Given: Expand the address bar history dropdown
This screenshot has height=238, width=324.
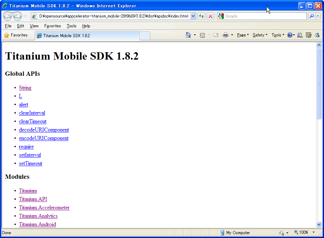Looking at the screenshot, I should tap(193, 16).
